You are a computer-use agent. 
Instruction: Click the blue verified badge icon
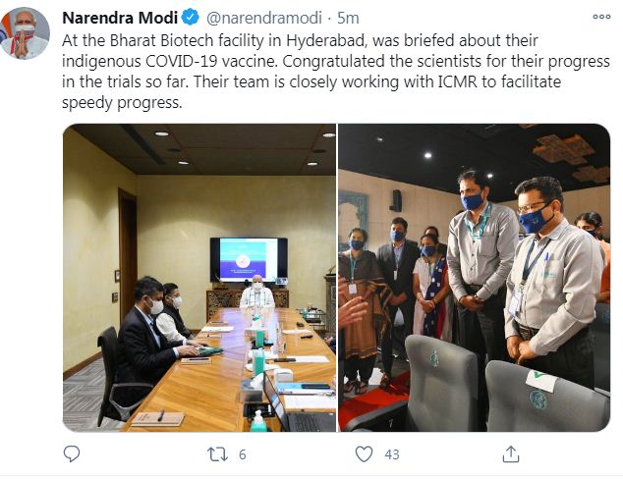pyautogui.click(x=191, y=18)
